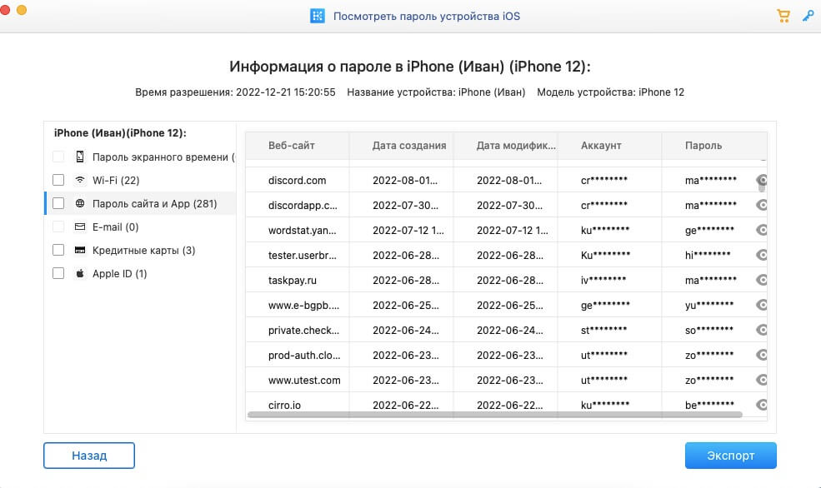Sort by Веб-сайт column header
The image size is (821, 488).
tap(292, 145)
